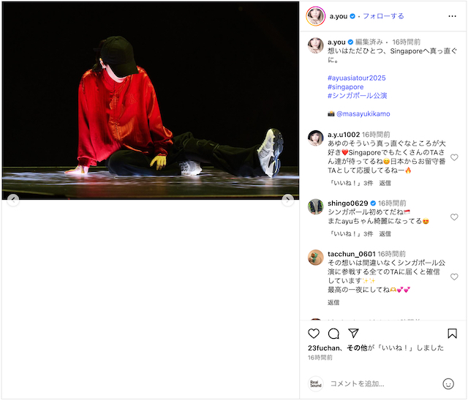Open comments via the speech bubble icon
The width and height of the screenshot is (468, 401).
tap(333, 334)
